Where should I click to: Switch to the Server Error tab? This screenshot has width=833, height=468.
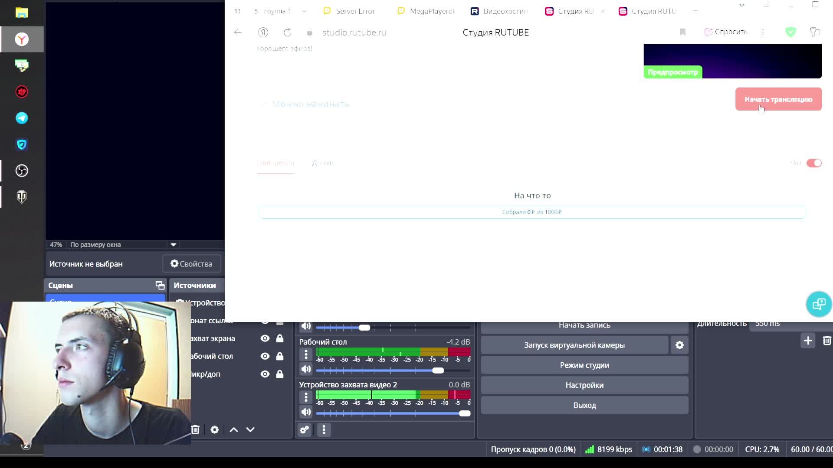point(349,11)
